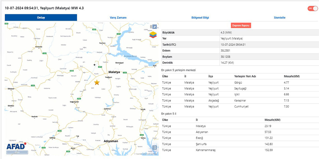Click the fullscreen expand map icon
This screenshot has width=319, height=159.
154,27
